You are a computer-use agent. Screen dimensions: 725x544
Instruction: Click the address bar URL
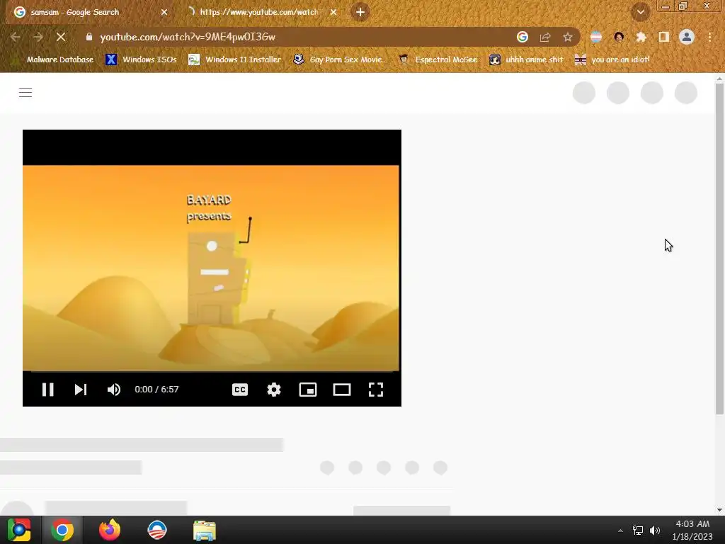pos(187,37)
